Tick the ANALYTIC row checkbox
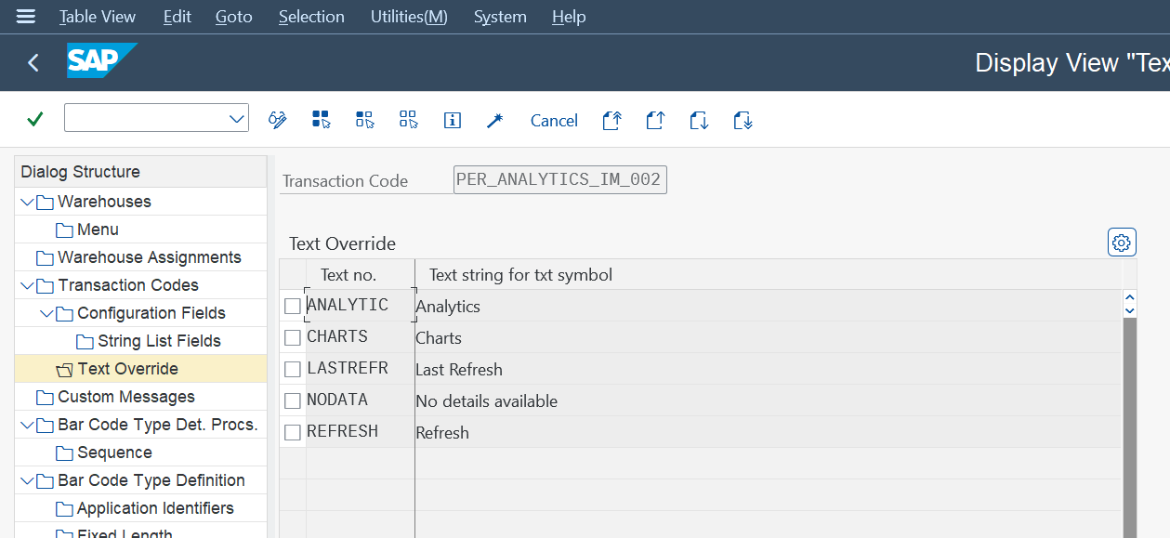The image size is (1170, 538). (293, 307)
